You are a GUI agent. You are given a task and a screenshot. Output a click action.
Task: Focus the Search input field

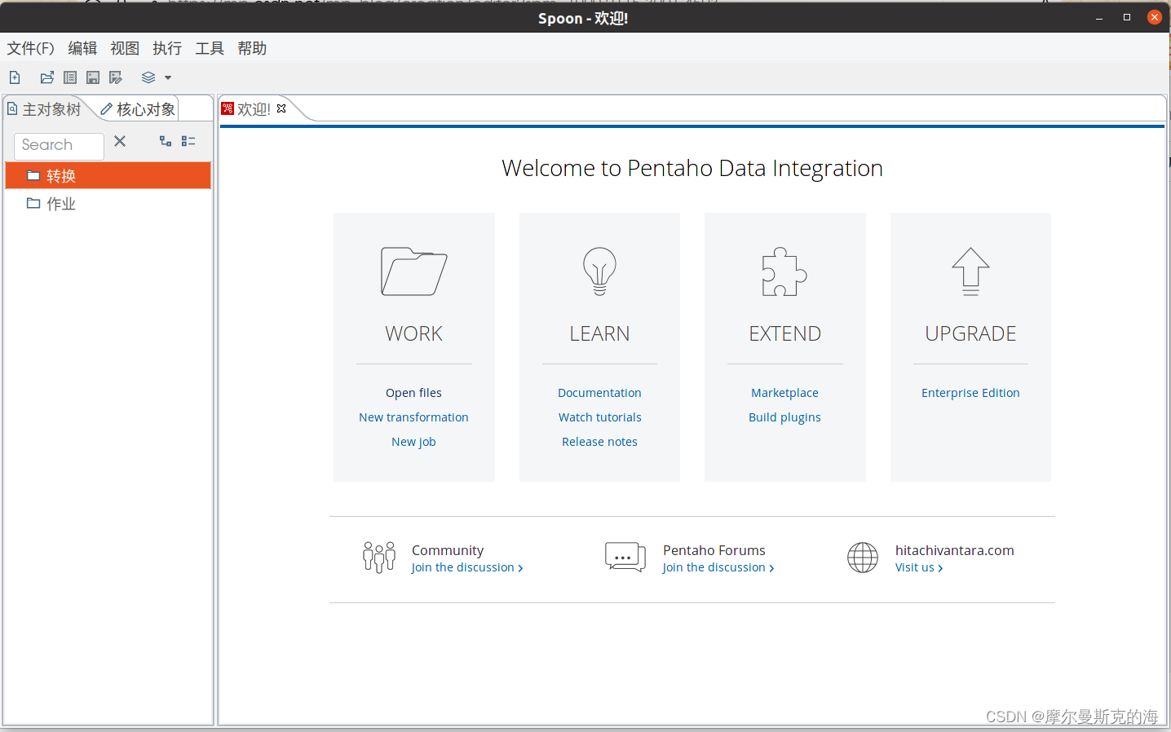coord(59,145)
